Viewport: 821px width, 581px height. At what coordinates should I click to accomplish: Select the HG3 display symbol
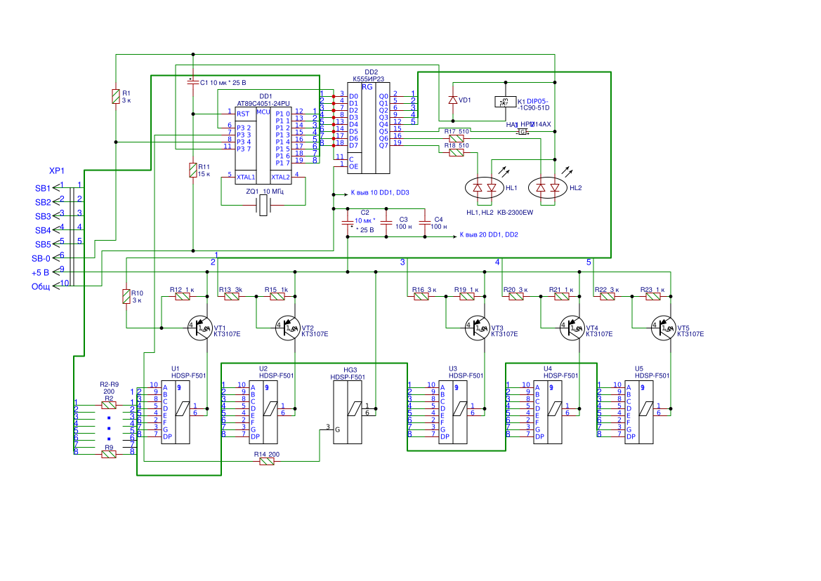coord(348,412)
